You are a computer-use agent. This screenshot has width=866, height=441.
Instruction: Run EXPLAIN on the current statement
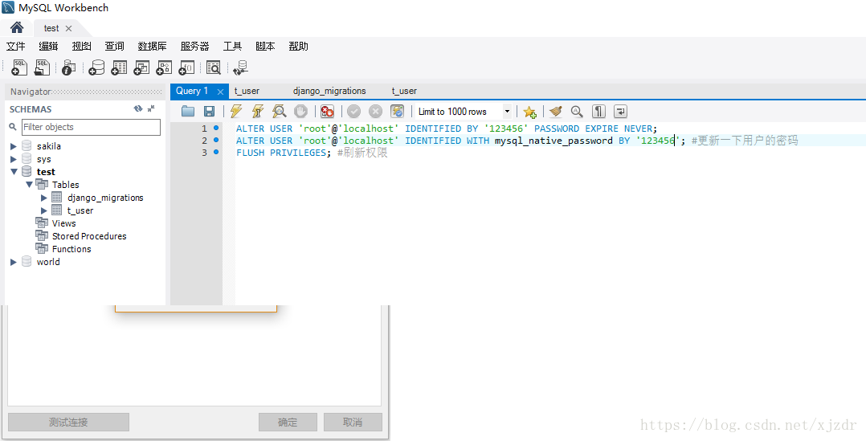pos(280,112)
